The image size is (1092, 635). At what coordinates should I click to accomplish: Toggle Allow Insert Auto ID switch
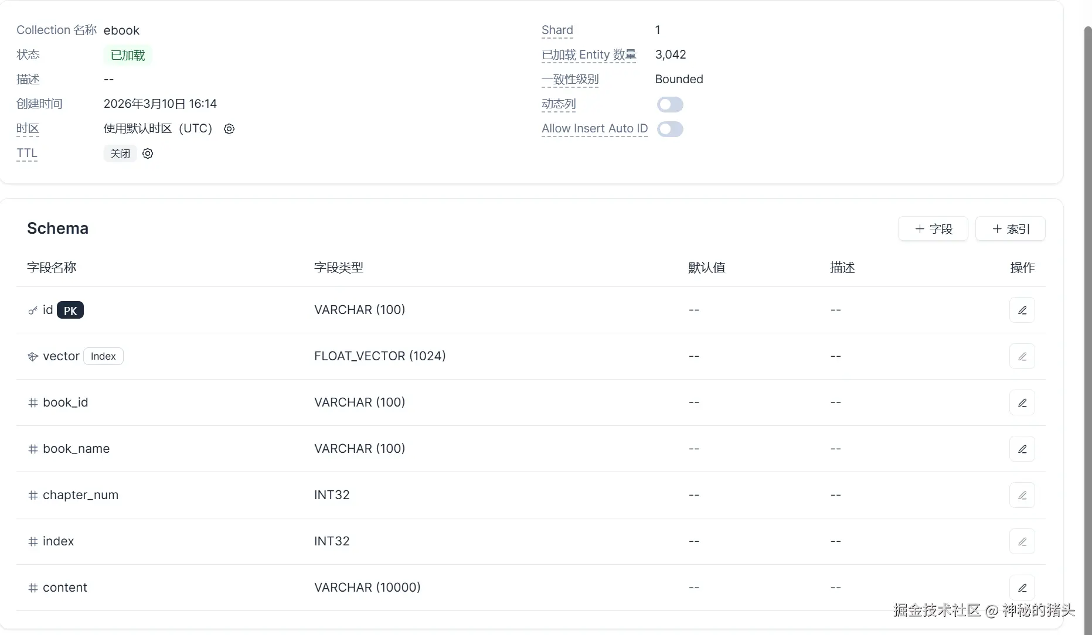pyautogui.click(x=670, y=129)
